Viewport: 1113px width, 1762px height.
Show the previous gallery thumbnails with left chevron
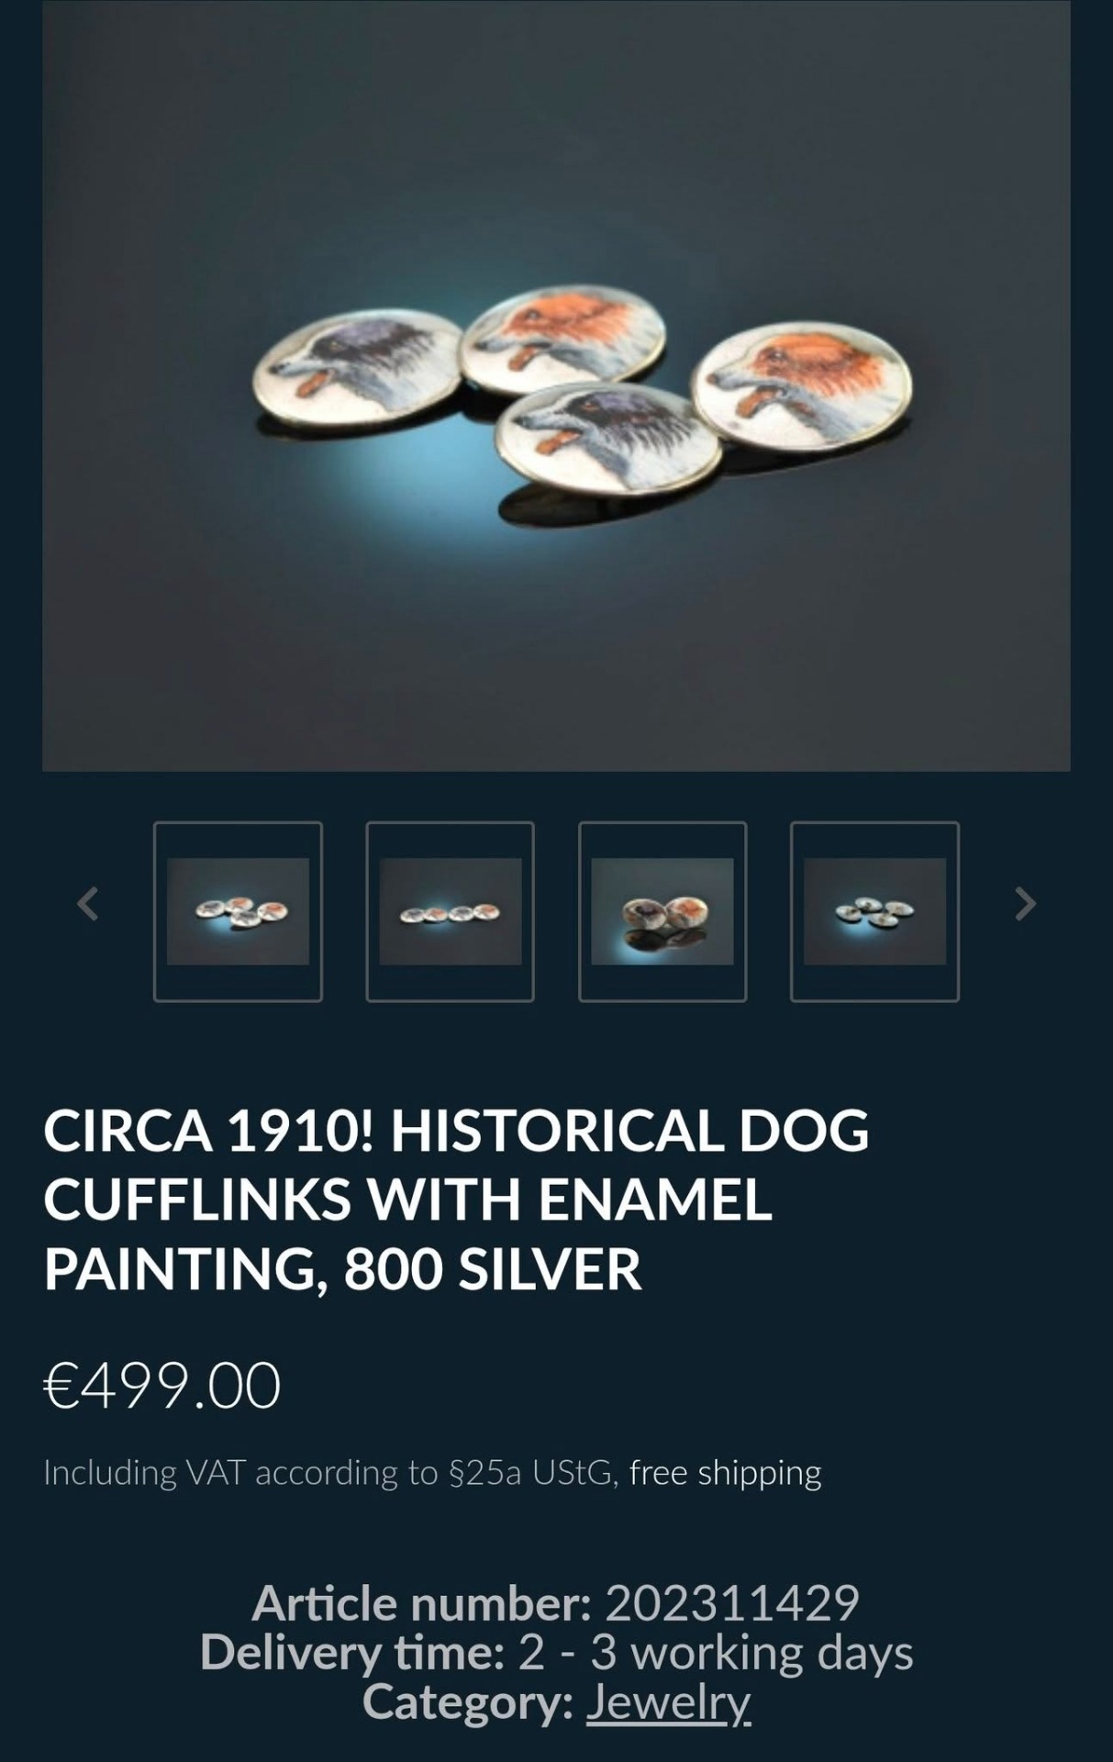pos(87,904)
